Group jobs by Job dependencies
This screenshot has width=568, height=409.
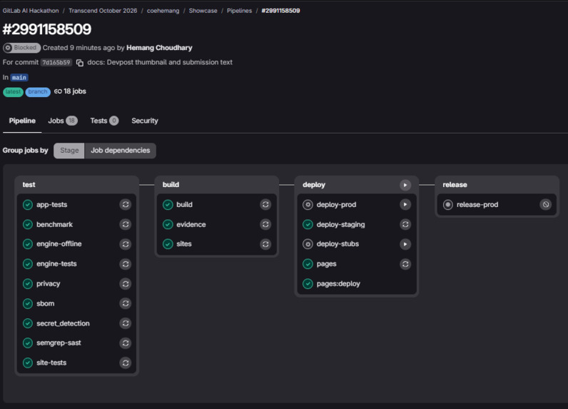[x=121, y=151]
